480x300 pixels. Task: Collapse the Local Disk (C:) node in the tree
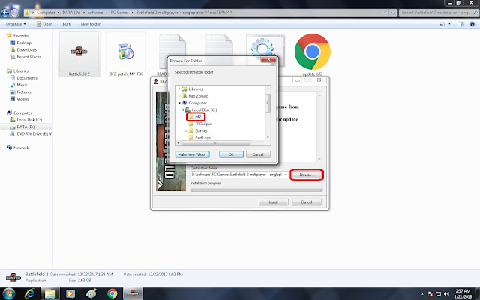183,110
